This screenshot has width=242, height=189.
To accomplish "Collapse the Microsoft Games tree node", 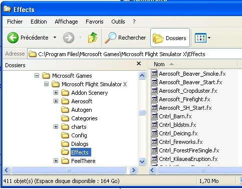I will point(37,76).
